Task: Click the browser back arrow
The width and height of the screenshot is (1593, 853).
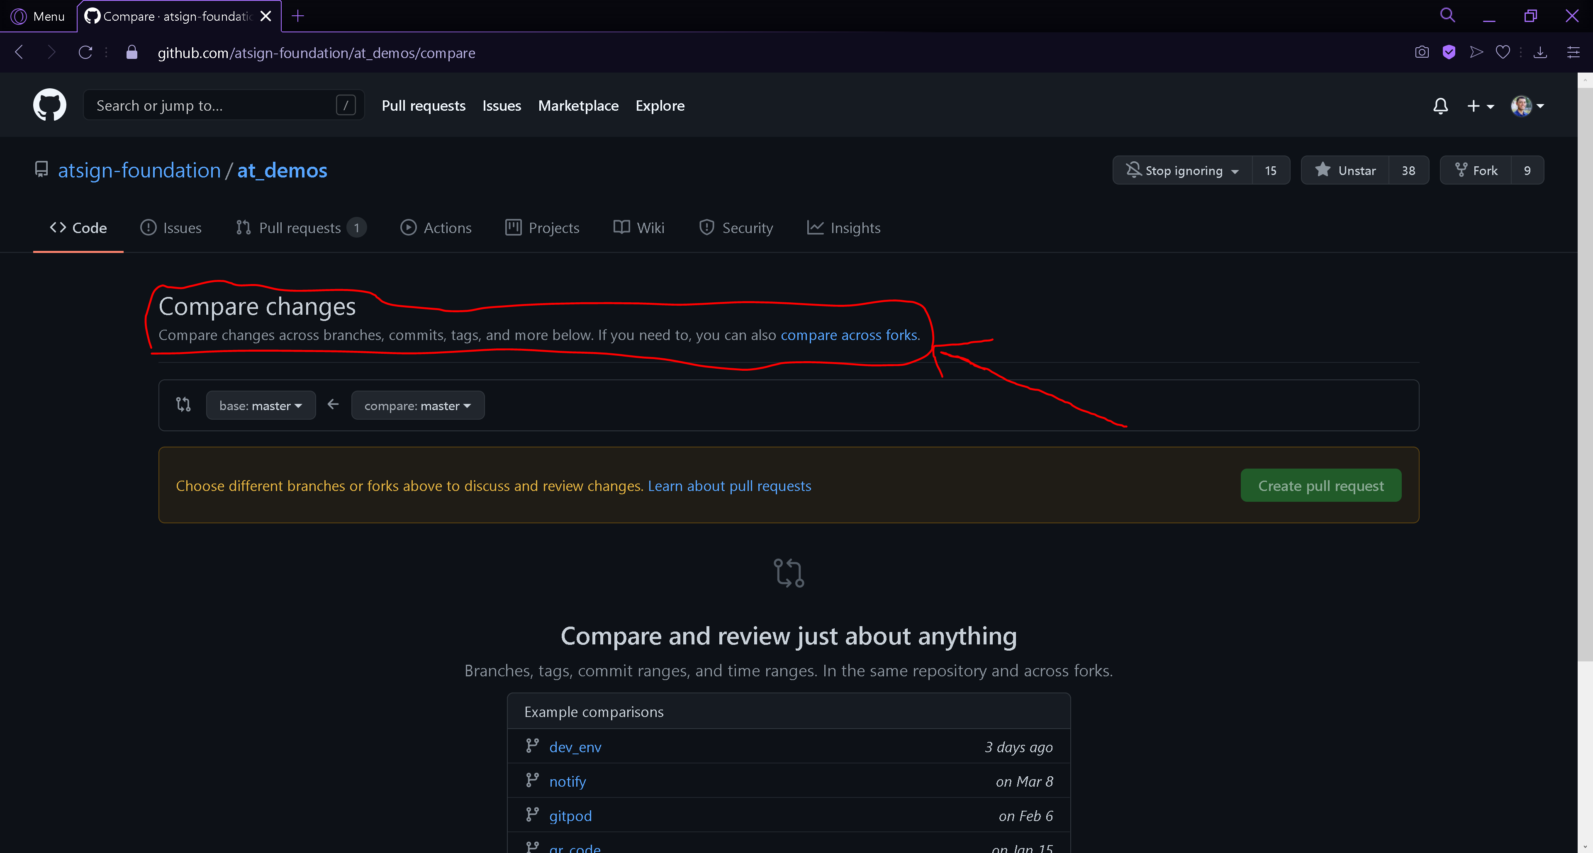Action: pyautogui.click(x=19, y=53)
